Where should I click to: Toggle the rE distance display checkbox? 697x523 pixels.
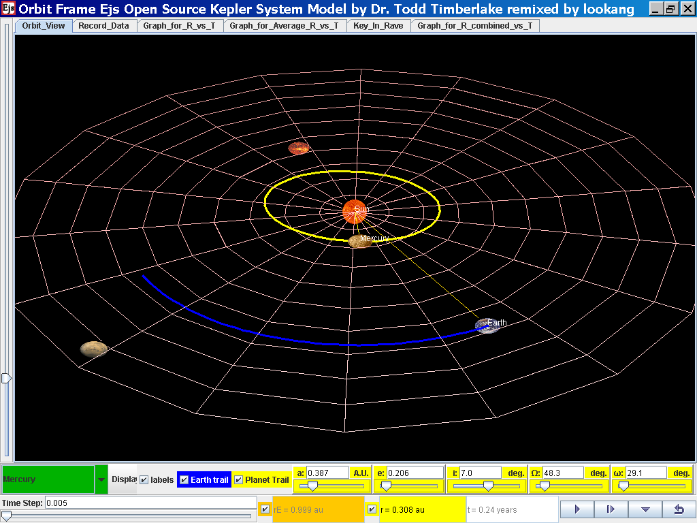click(x=265, y=509)
